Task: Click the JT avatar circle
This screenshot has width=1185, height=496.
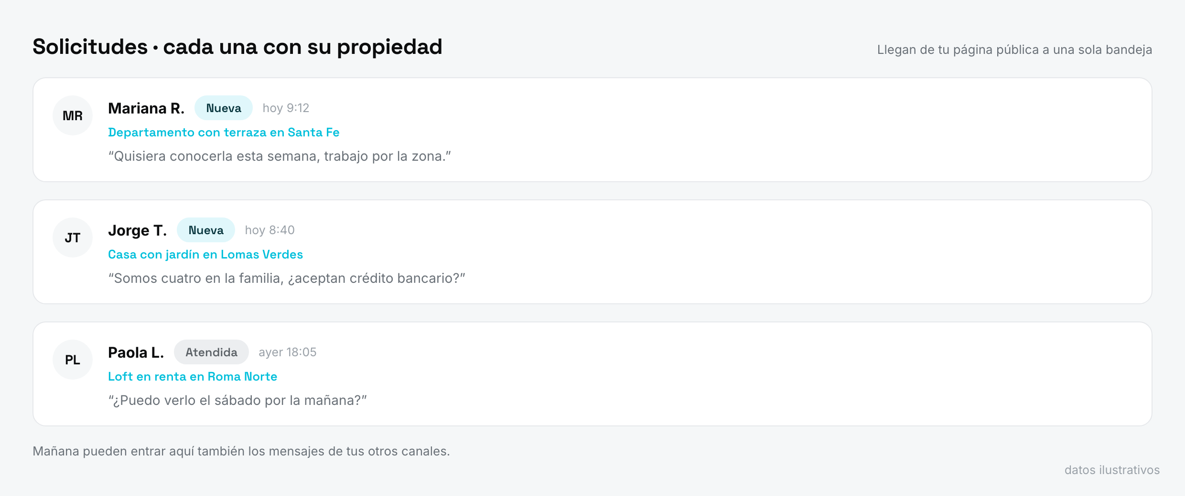Action: [x=73, y=238]
